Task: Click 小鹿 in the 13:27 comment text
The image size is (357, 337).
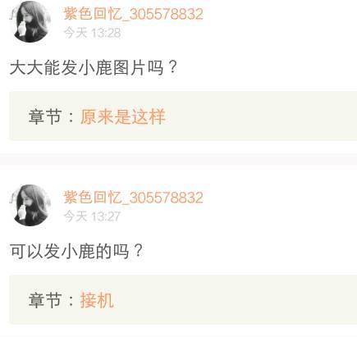Action: tap(78, 251)
